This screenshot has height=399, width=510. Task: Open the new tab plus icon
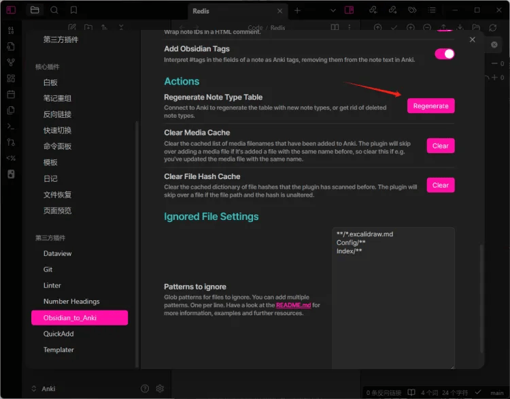tap(297, 11)
